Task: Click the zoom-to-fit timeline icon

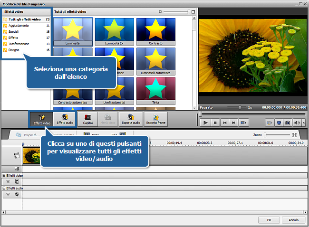Action: [294, 135]
